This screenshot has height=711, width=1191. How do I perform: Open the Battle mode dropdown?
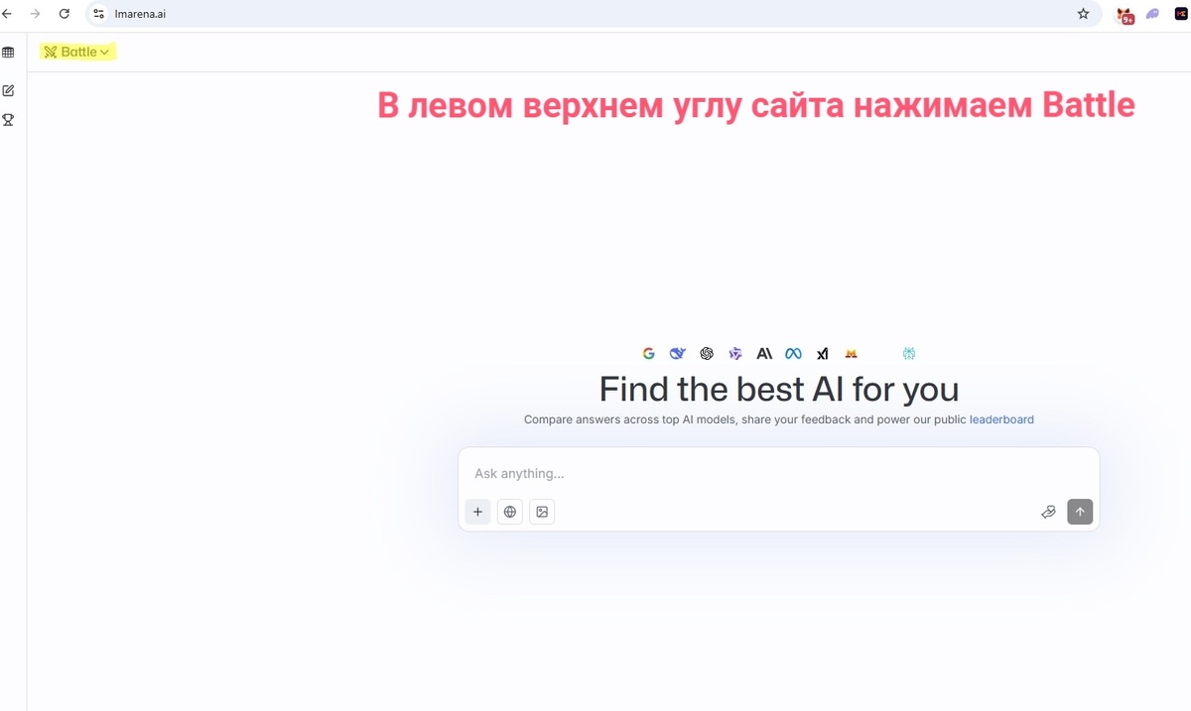[x=77, y=52]
